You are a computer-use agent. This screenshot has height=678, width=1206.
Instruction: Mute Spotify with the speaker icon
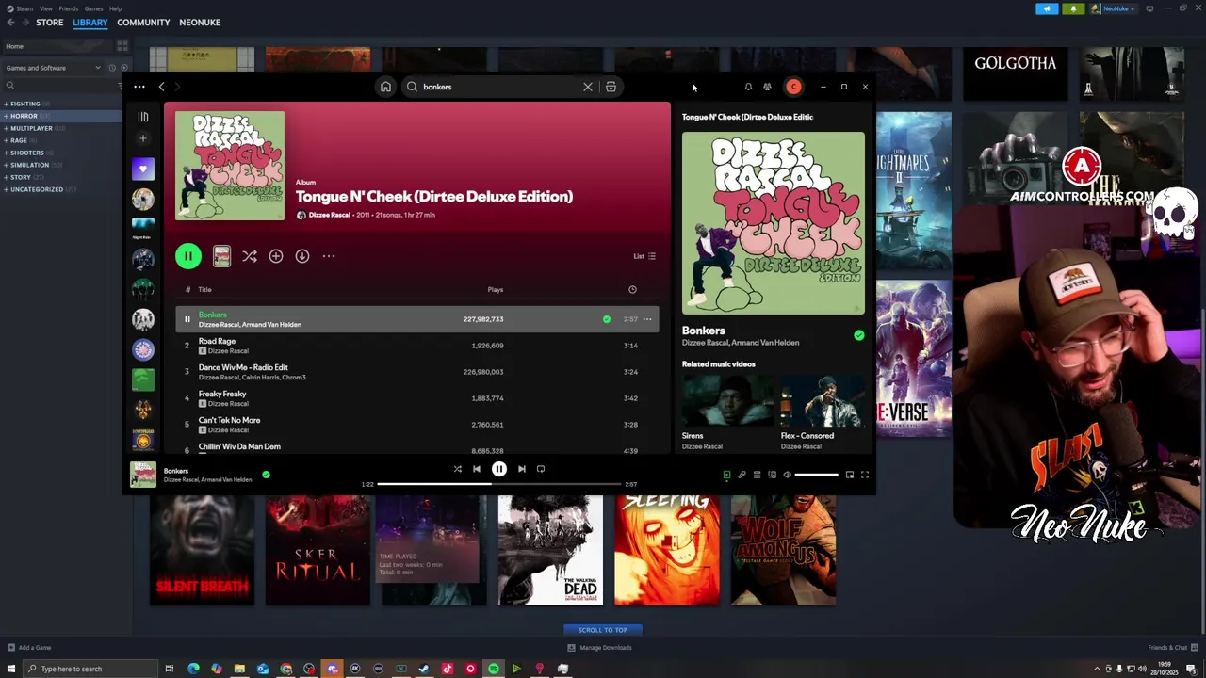787,475
